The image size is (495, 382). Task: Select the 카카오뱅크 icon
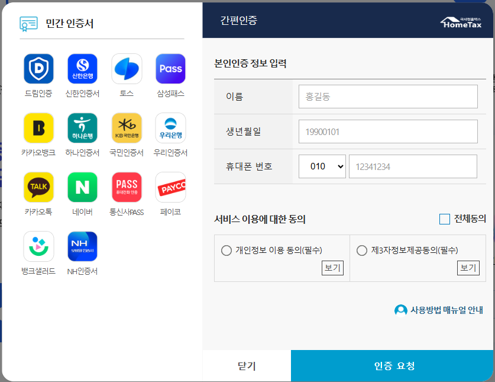(38, 128)
